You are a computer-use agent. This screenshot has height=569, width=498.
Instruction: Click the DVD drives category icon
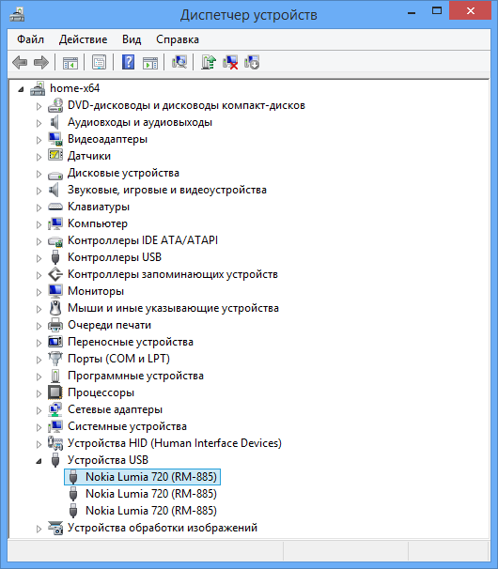tap(55, 105)
